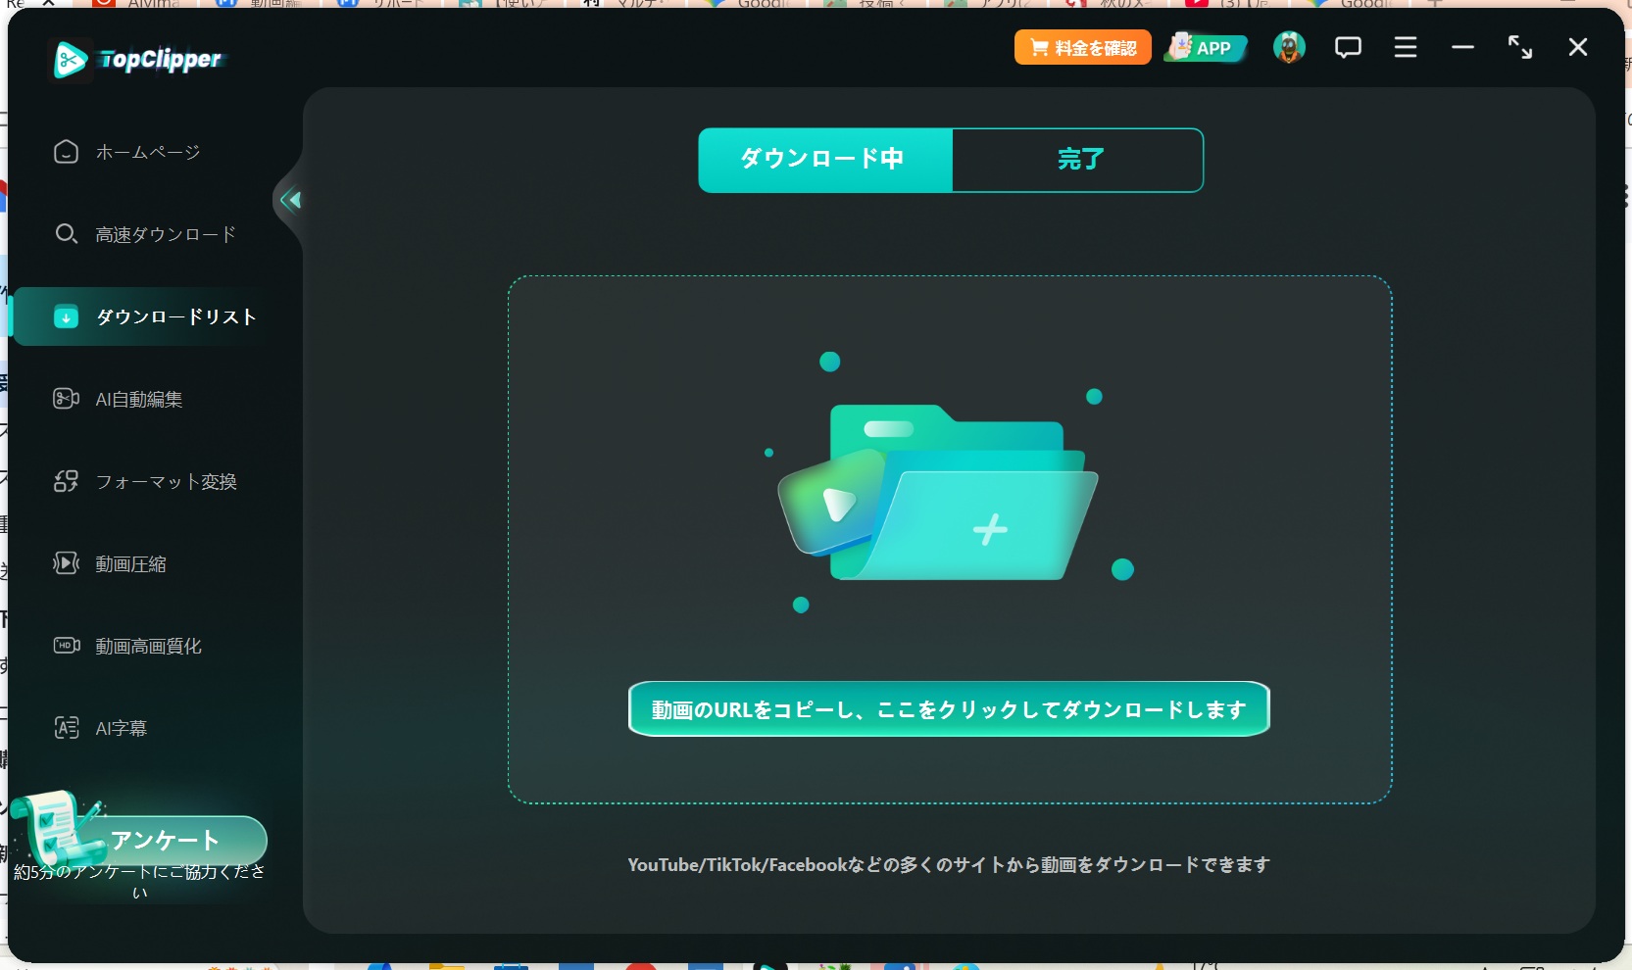Open the user profile avatar
This screenshot has height=970, width=1632.
click(1288, 47)
